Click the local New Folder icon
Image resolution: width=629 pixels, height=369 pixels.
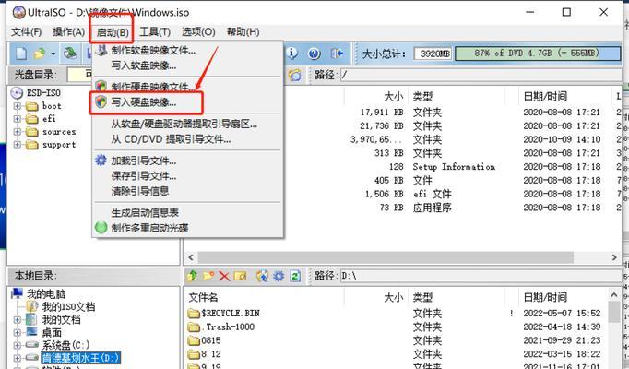pos(208,276)
